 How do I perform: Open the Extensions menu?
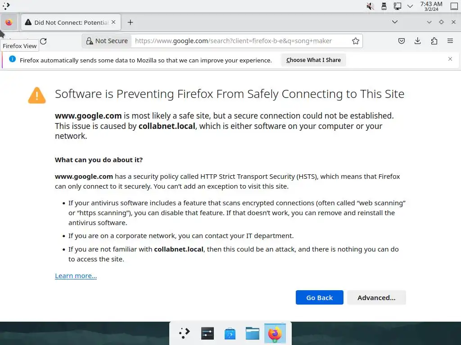[434, 41]
